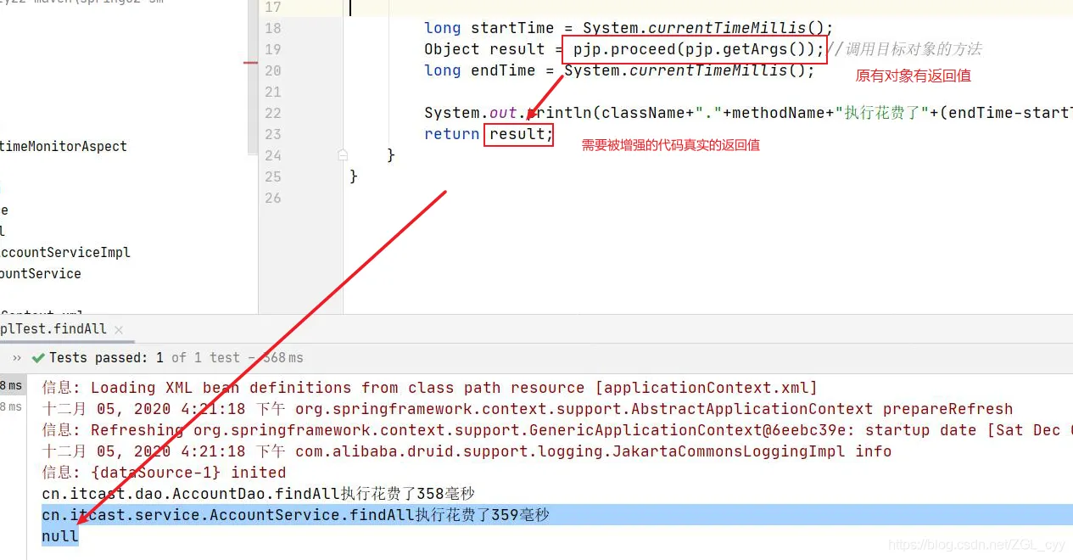This screenshot has height=560, width=1073.
Task: Click 'System.out' println statement on line 22
Action: [470, 113]
